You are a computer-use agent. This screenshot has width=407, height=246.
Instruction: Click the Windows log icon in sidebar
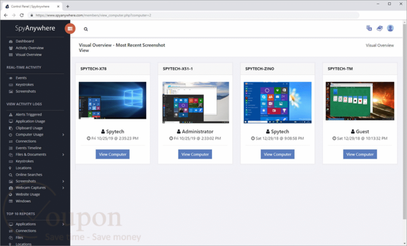tap(11, 201)
